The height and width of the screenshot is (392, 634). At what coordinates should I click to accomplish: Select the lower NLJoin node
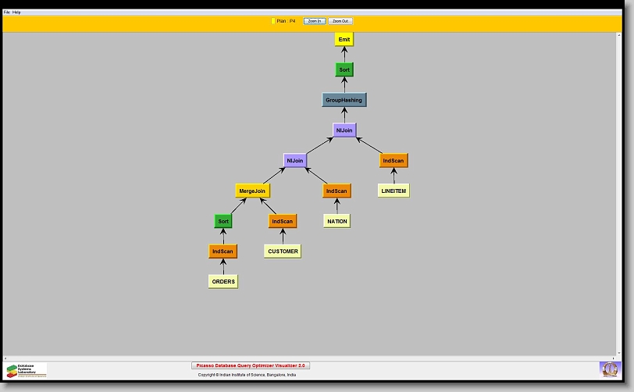[295, 161]
